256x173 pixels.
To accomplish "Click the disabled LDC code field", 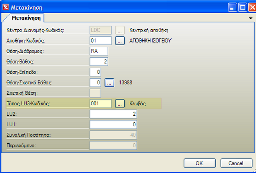I will click(x=100, y=30).
